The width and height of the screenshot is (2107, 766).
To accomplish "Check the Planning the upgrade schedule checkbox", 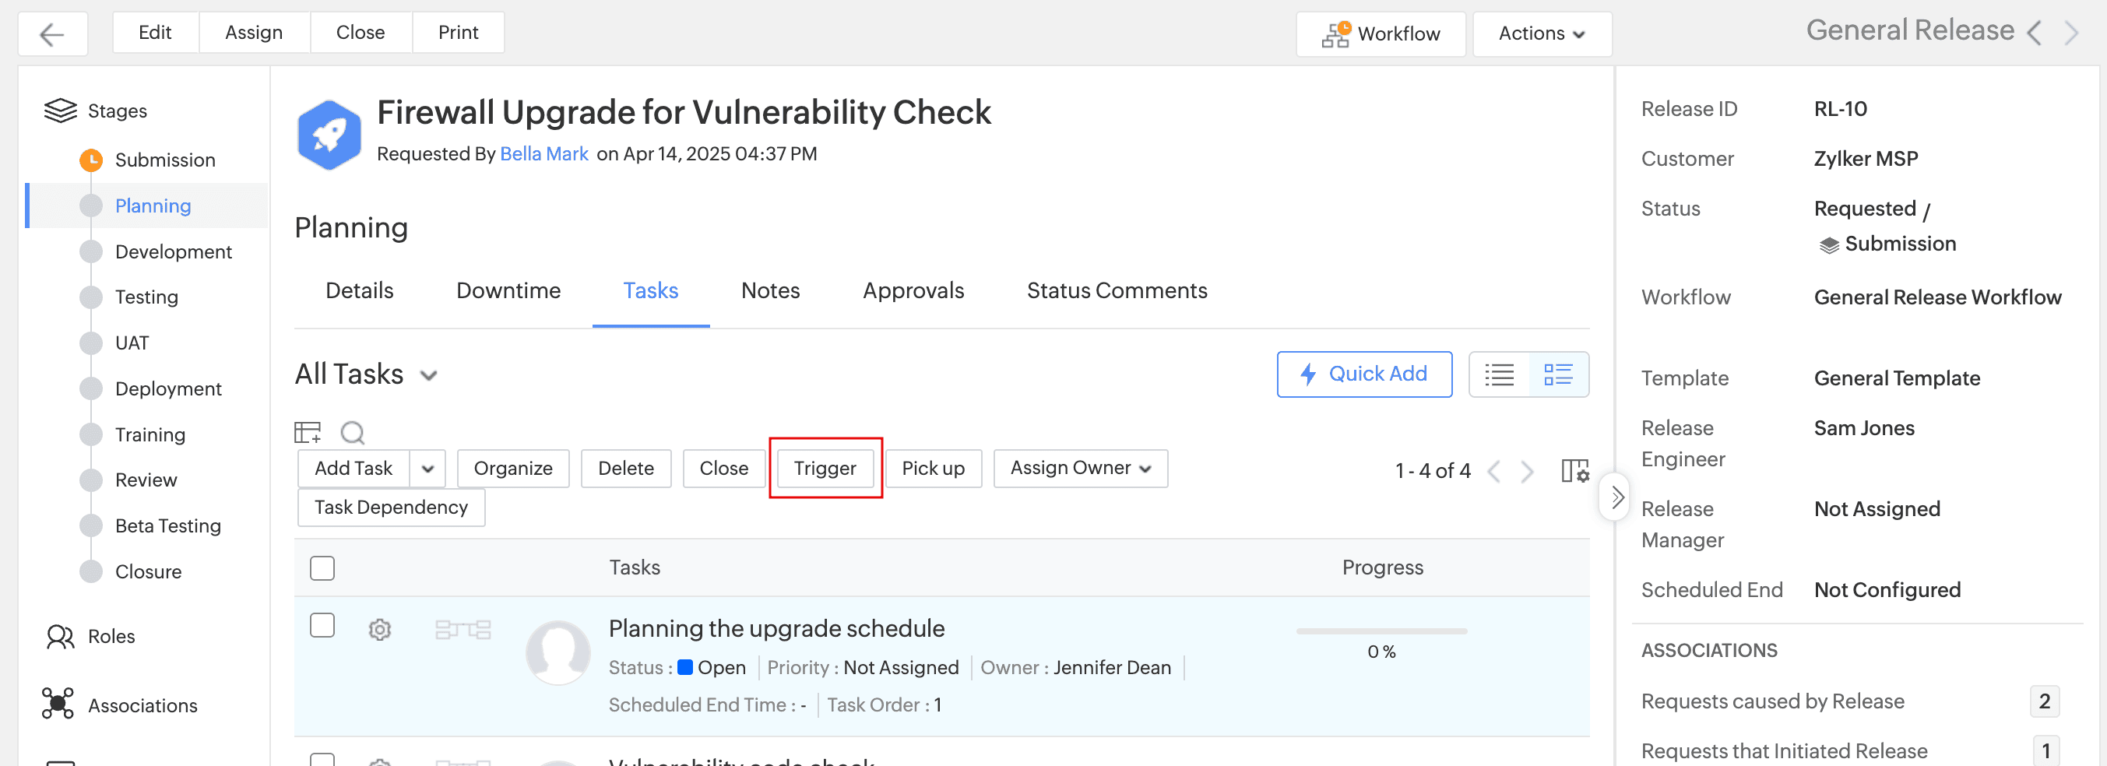I will pyautogui.click(x=322, y=625).
